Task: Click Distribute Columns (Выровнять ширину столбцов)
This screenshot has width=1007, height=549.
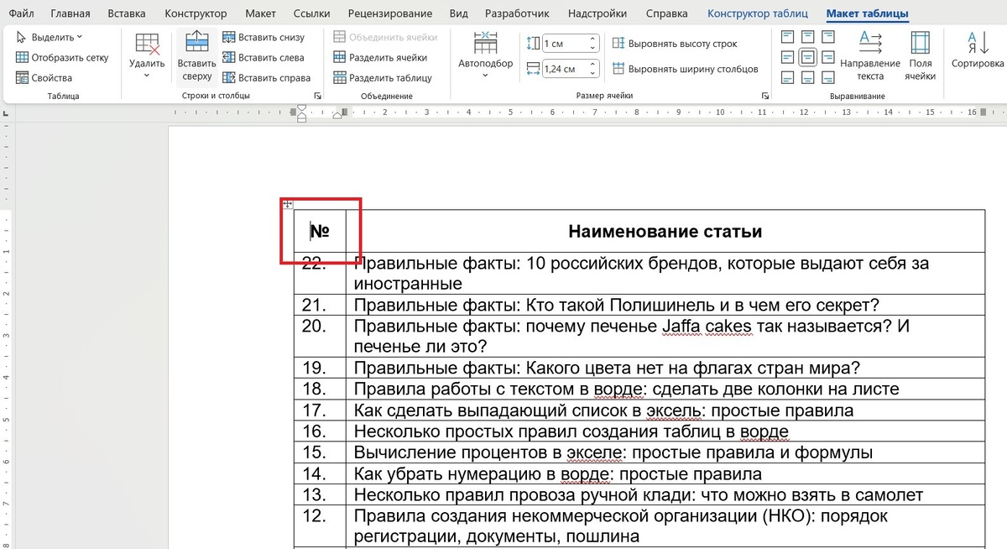Action: (685, 69)
